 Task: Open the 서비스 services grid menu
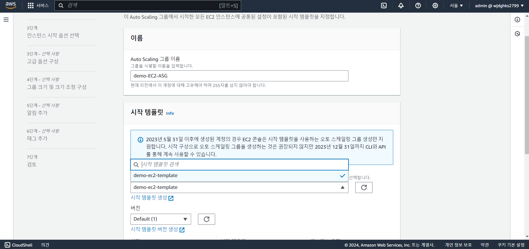pos(38,6)
